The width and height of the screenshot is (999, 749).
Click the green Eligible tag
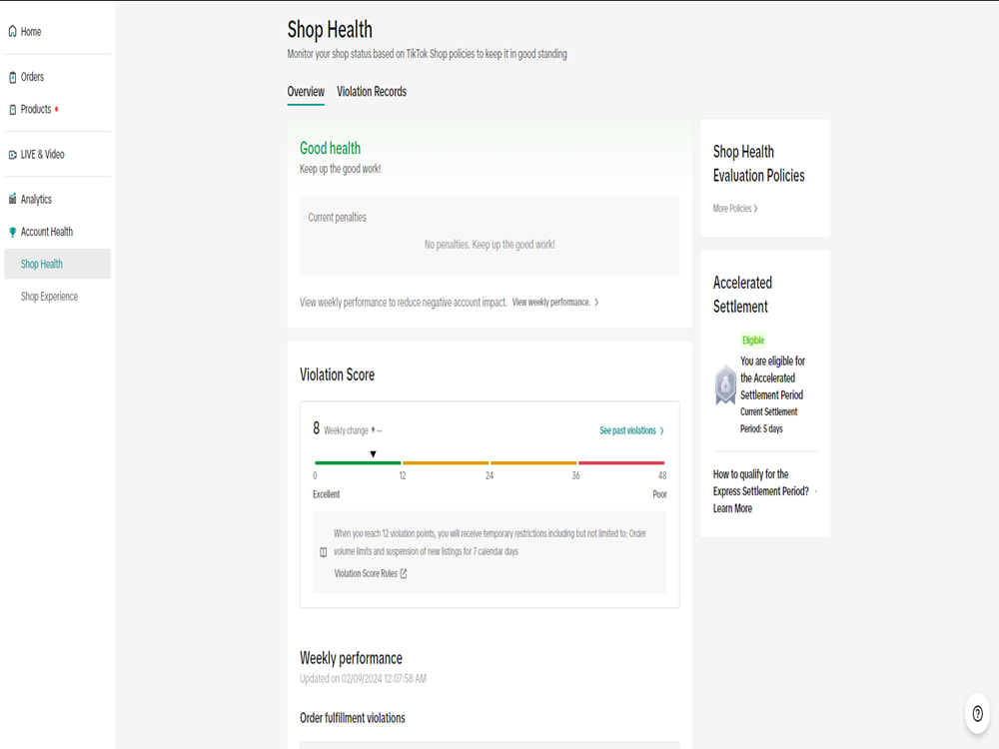point(753,341)
